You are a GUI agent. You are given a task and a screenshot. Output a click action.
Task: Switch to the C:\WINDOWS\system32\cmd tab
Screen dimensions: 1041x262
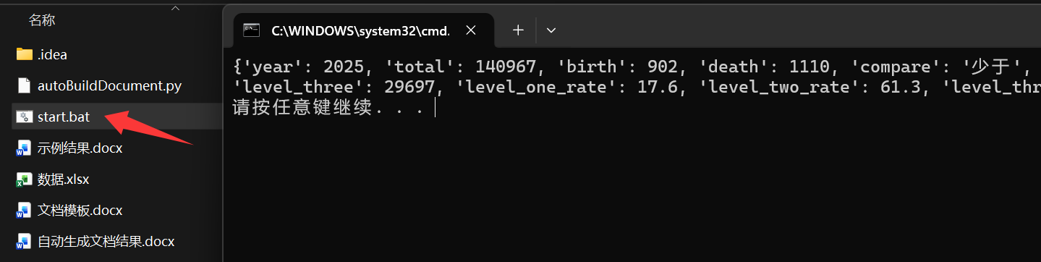(x=361, y=30)
